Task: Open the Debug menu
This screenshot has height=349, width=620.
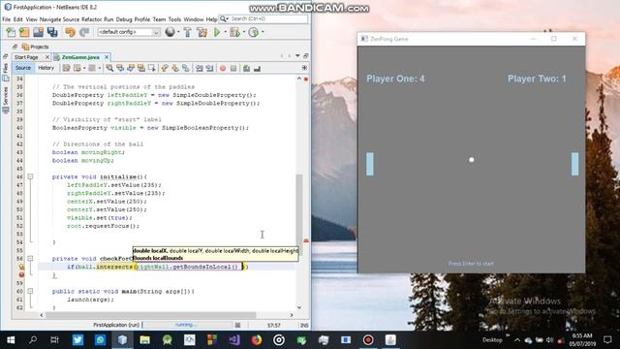Action: tap(124, 19)
